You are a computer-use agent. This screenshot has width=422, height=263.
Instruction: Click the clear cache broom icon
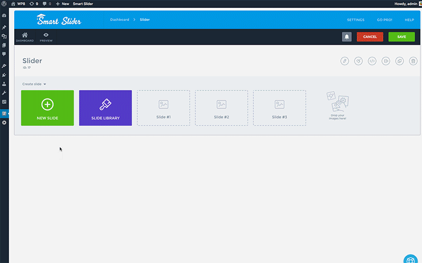pyautogui.click(x=358, y=61)
